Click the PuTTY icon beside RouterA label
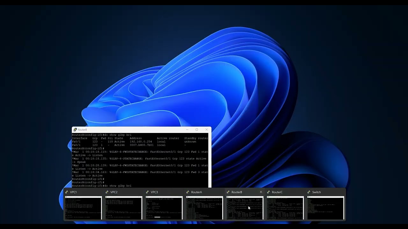The height and width of the screenshot is (229, 408). coord(188,192)
